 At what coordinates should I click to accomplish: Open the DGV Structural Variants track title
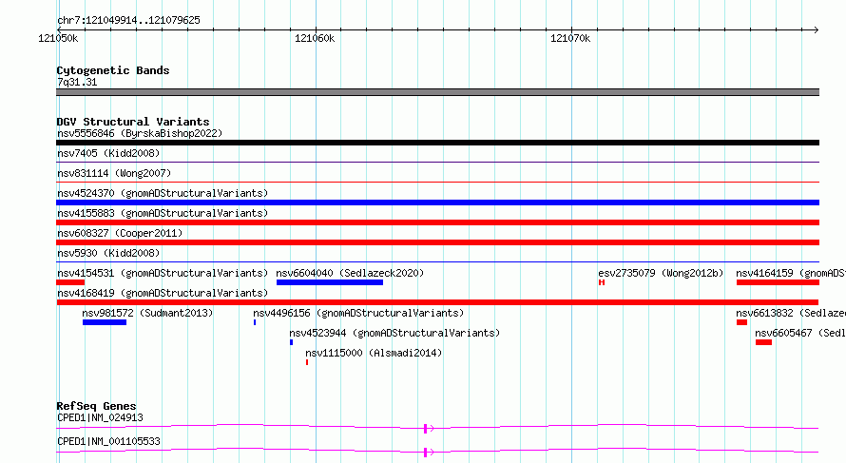click(x=133, y=122)
